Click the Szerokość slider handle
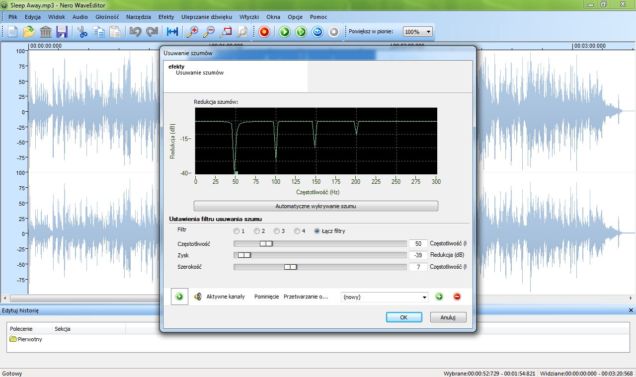 (x=291, y=267)
